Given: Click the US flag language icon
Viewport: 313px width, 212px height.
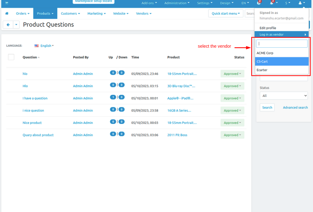Looking at the screenshot, I should pyautogui.click(x=36, y=46).
